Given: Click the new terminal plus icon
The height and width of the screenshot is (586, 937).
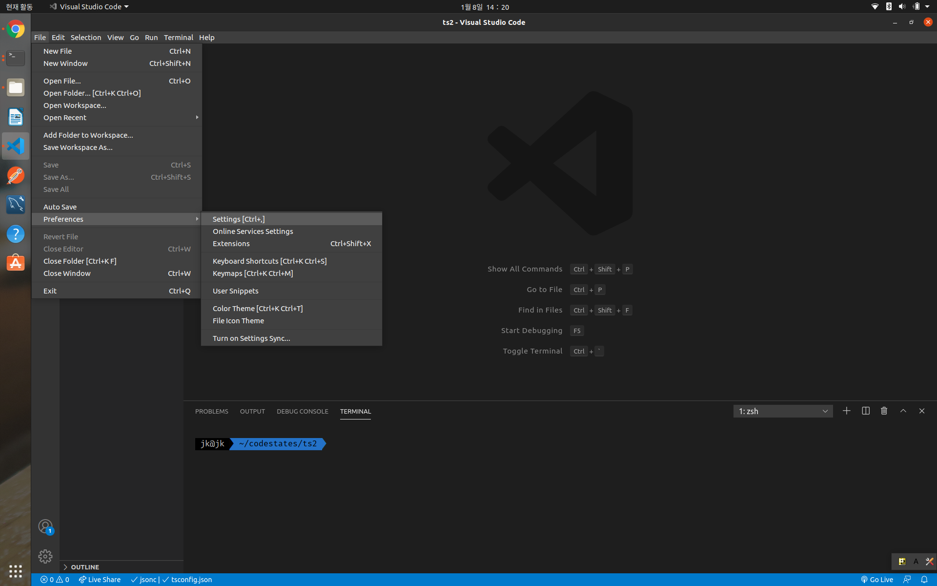Looking at the screenshot, I should click(846, 411).
